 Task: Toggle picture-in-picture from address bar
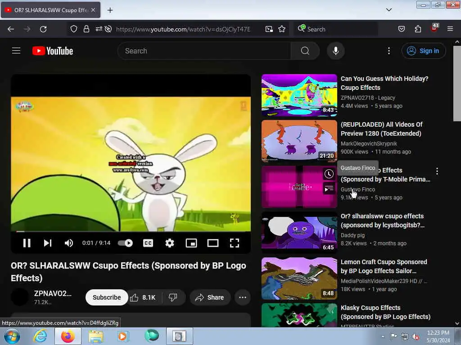[269, 29]
